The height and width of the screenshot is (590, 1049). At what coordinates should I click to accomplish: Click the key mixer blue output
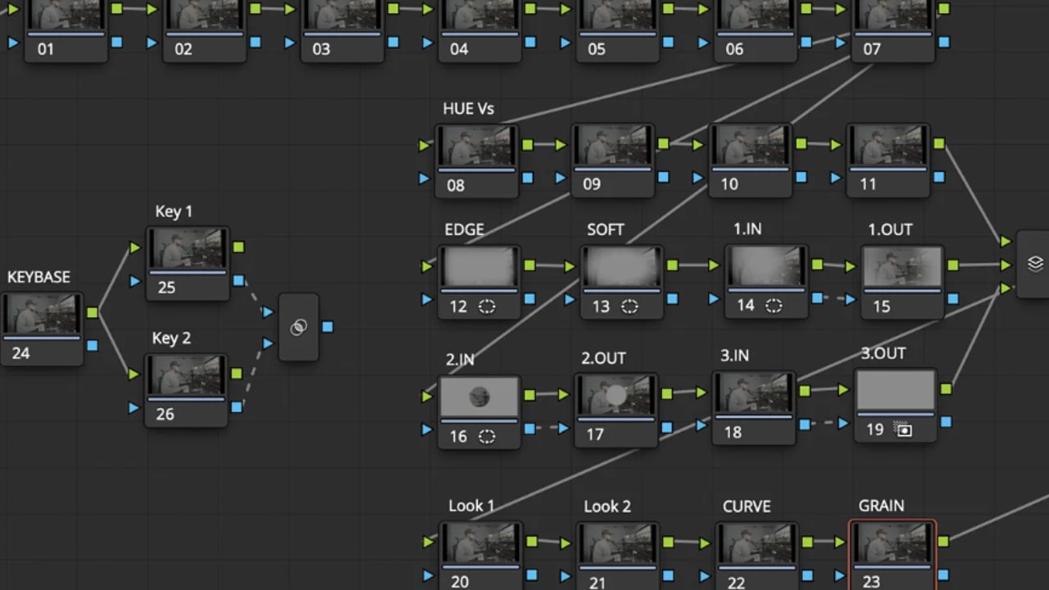(328, 327)
